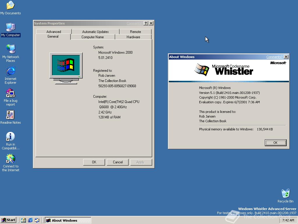Screen dimensions: 298x224
Task: Click the 'Microsoft Windows 2000' system text
Action: pos(115,52)
